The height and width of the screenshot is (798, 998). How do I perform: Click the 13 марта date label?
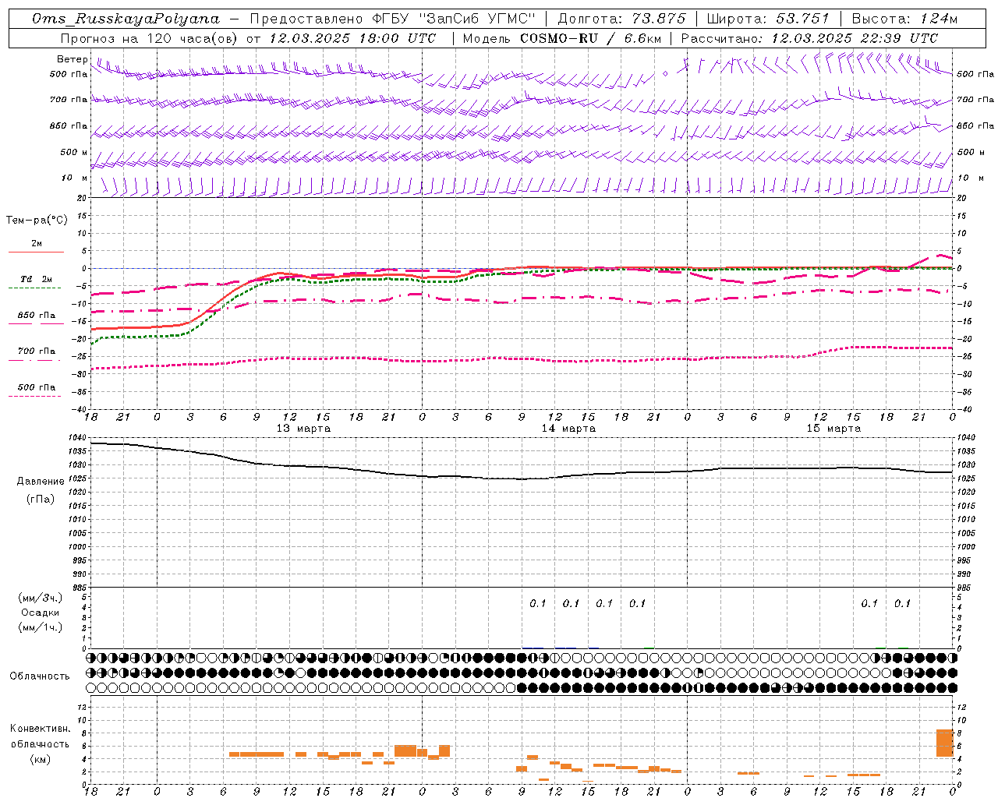pos(303,429)
